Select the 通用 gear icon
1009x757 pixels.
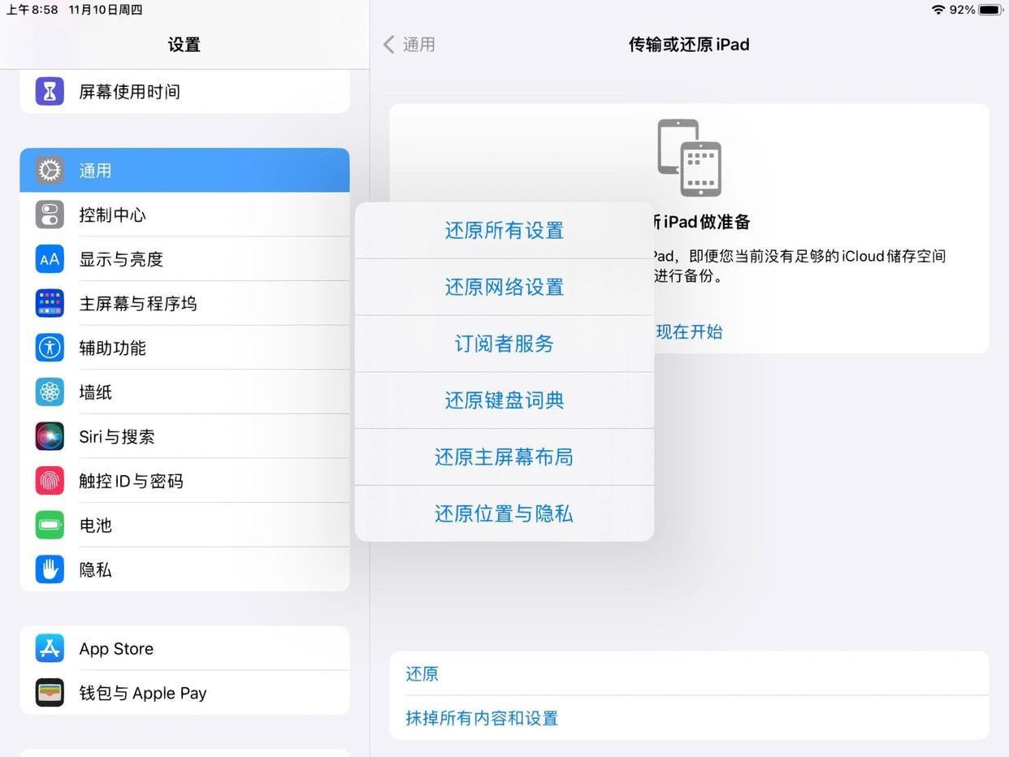50,170
